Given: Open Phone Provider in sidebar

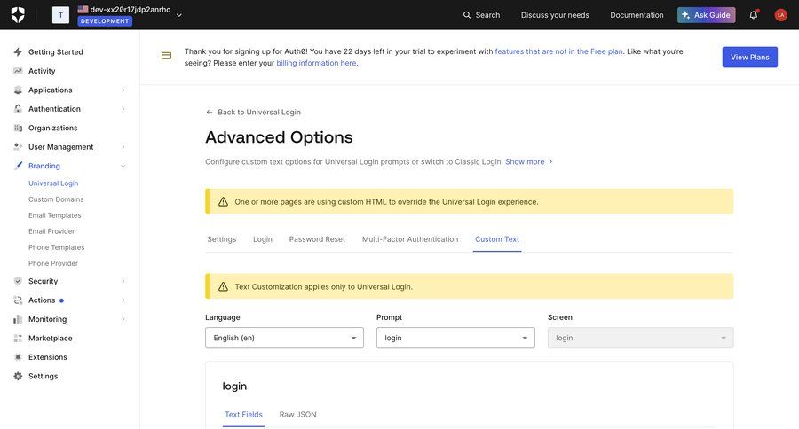Looking at the screenshot, I should click(53, 263).
